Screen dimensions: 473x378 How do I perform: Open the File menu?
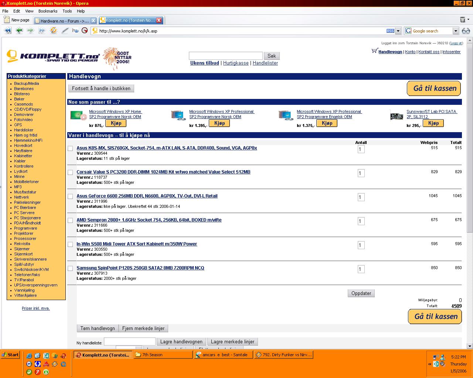(x=5, y=11)
